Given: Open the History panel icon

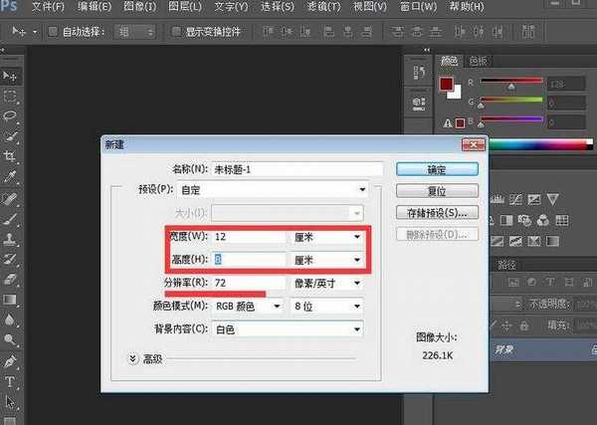Looking at the screenshot, I should [x=419, y=72].
